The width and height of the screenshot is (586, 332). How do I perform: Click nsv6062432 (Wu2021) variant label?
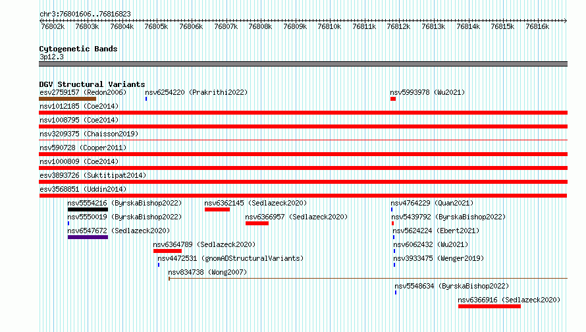[x=431, y=244]
